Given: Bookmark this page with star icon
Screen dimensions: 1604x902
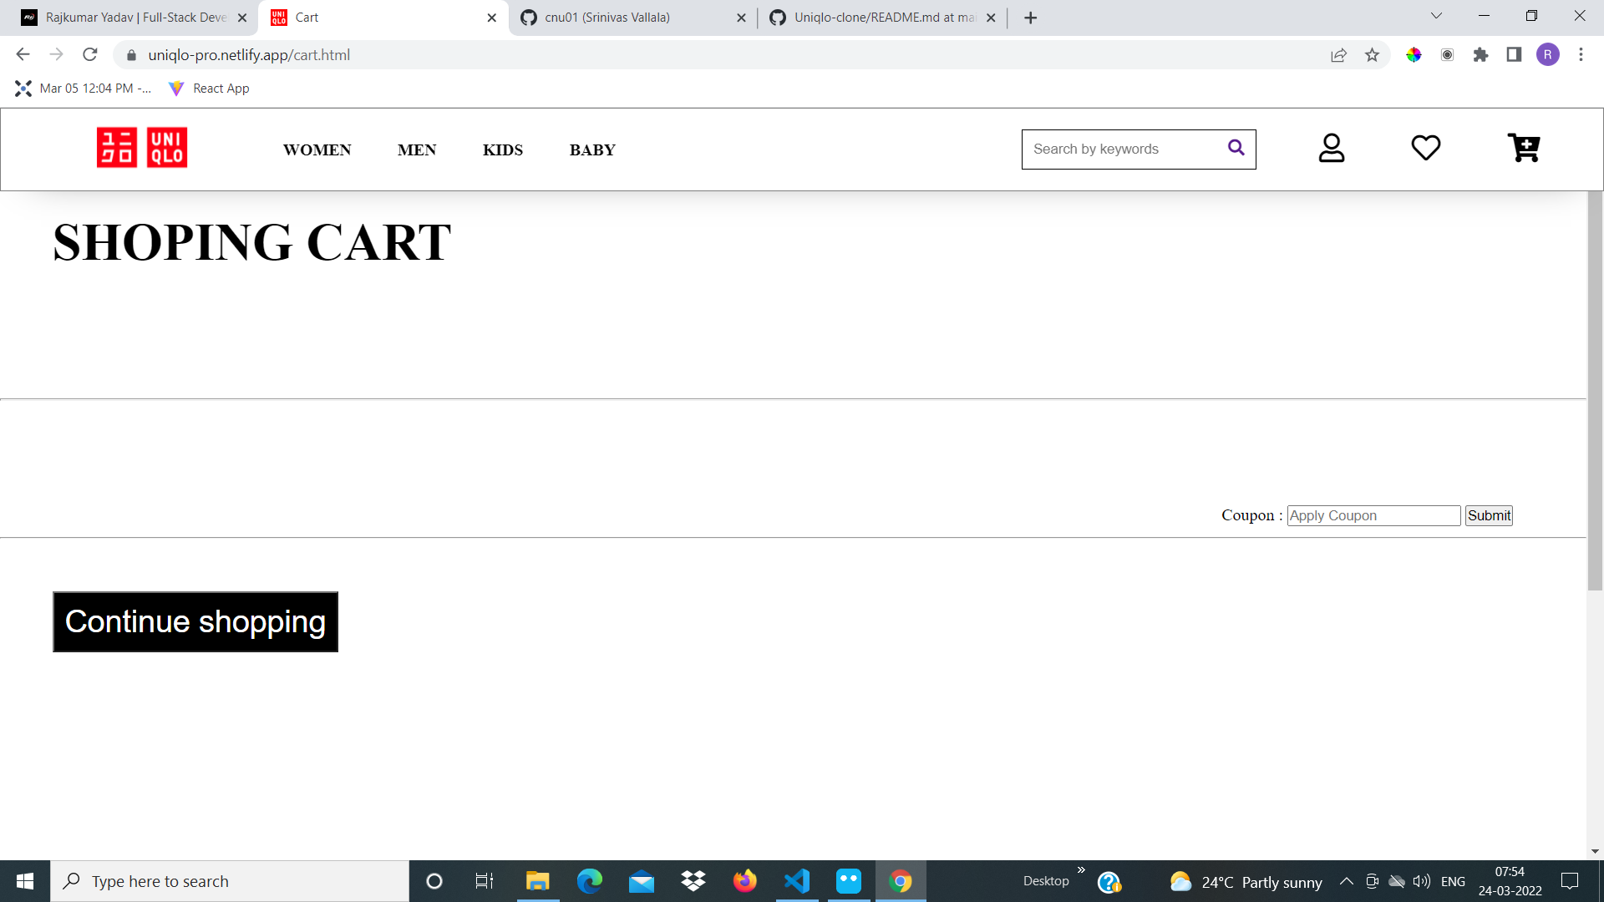Looking at the screenshot, I should coord(1372,55).
